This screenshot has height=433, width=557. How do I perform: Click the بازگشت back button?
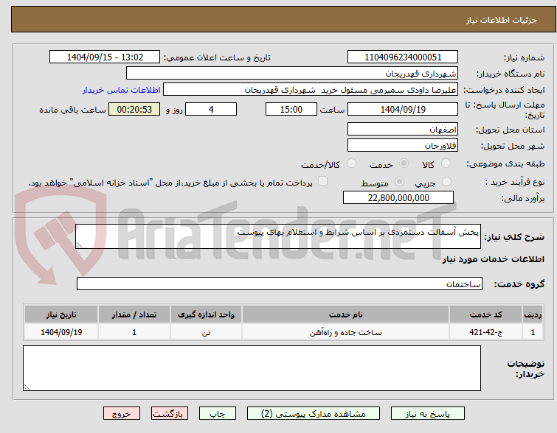[x=170, y=414]
